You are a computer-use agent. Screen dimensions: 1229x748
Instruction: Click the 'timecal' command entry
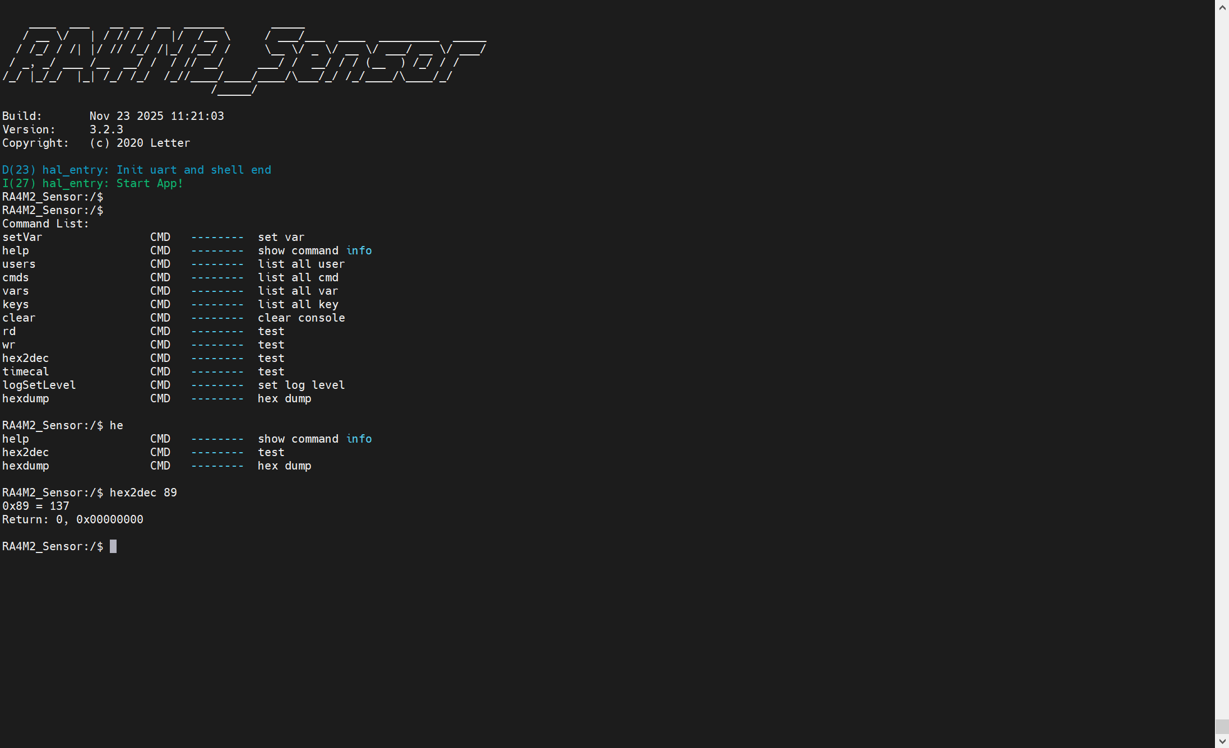point(26,371)
